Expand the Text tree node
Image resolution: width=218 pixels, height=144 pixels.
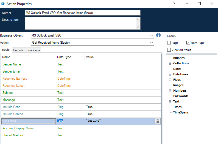coord(170,101)
